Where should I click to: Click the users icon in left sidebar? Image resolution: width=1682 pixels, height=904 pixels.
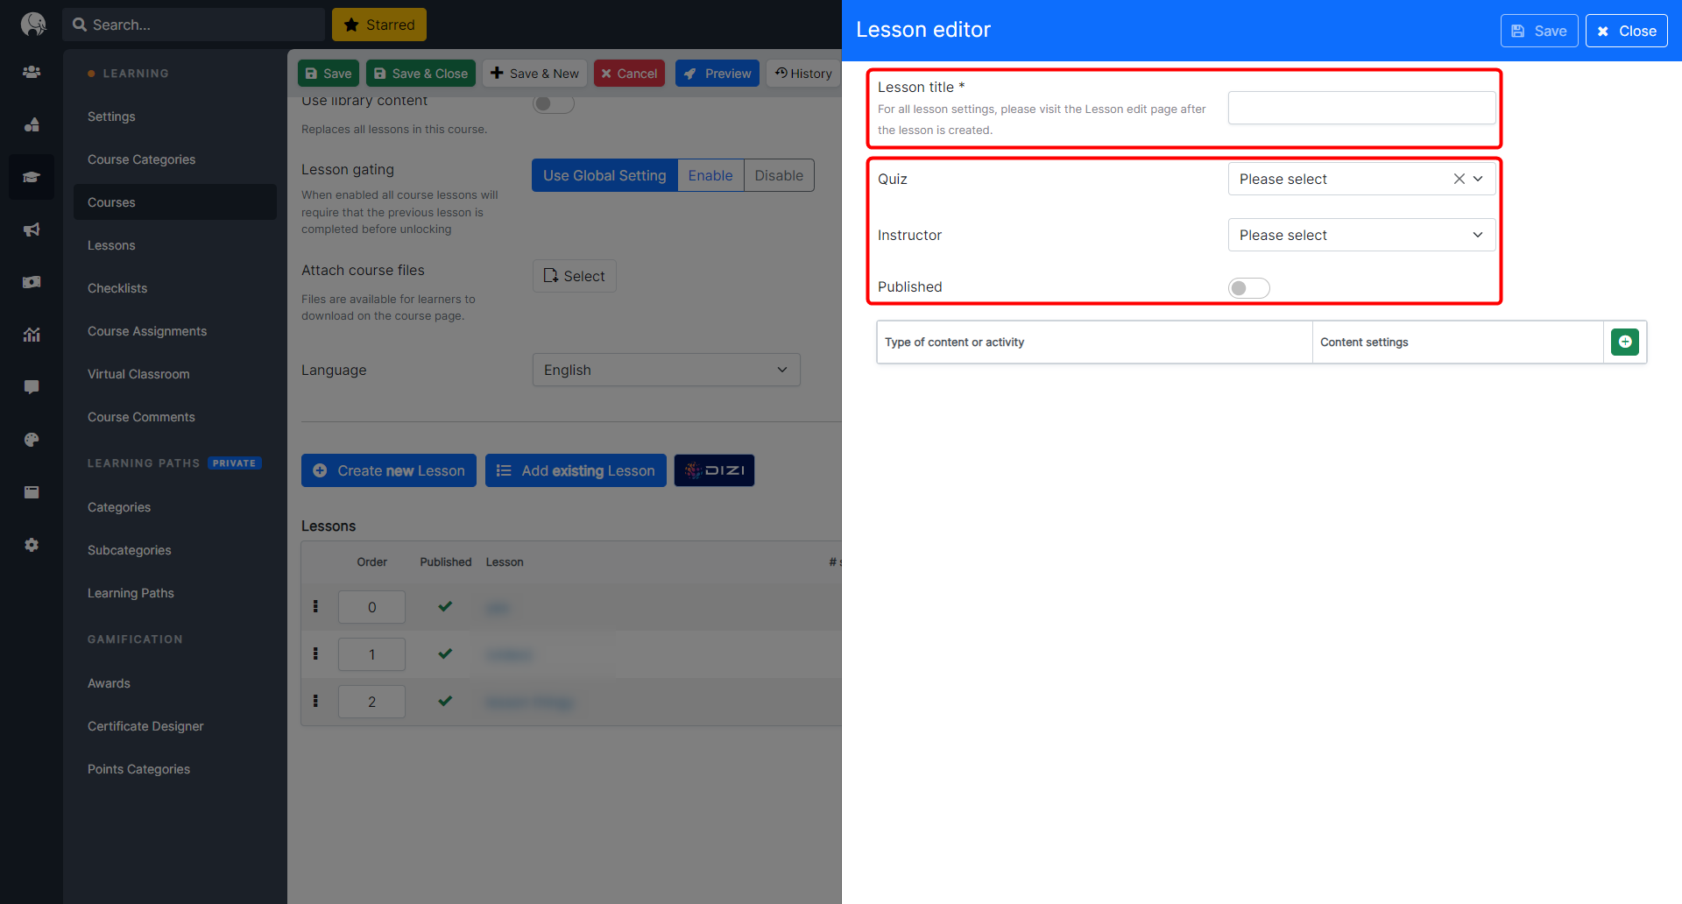click(32, 72)
